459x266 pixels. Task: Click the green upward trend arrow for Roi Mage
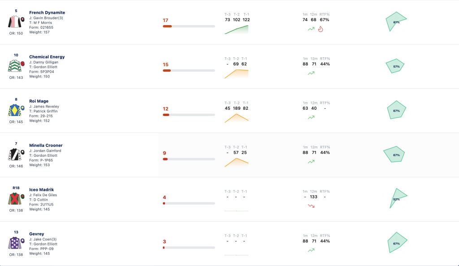[311, 117]
